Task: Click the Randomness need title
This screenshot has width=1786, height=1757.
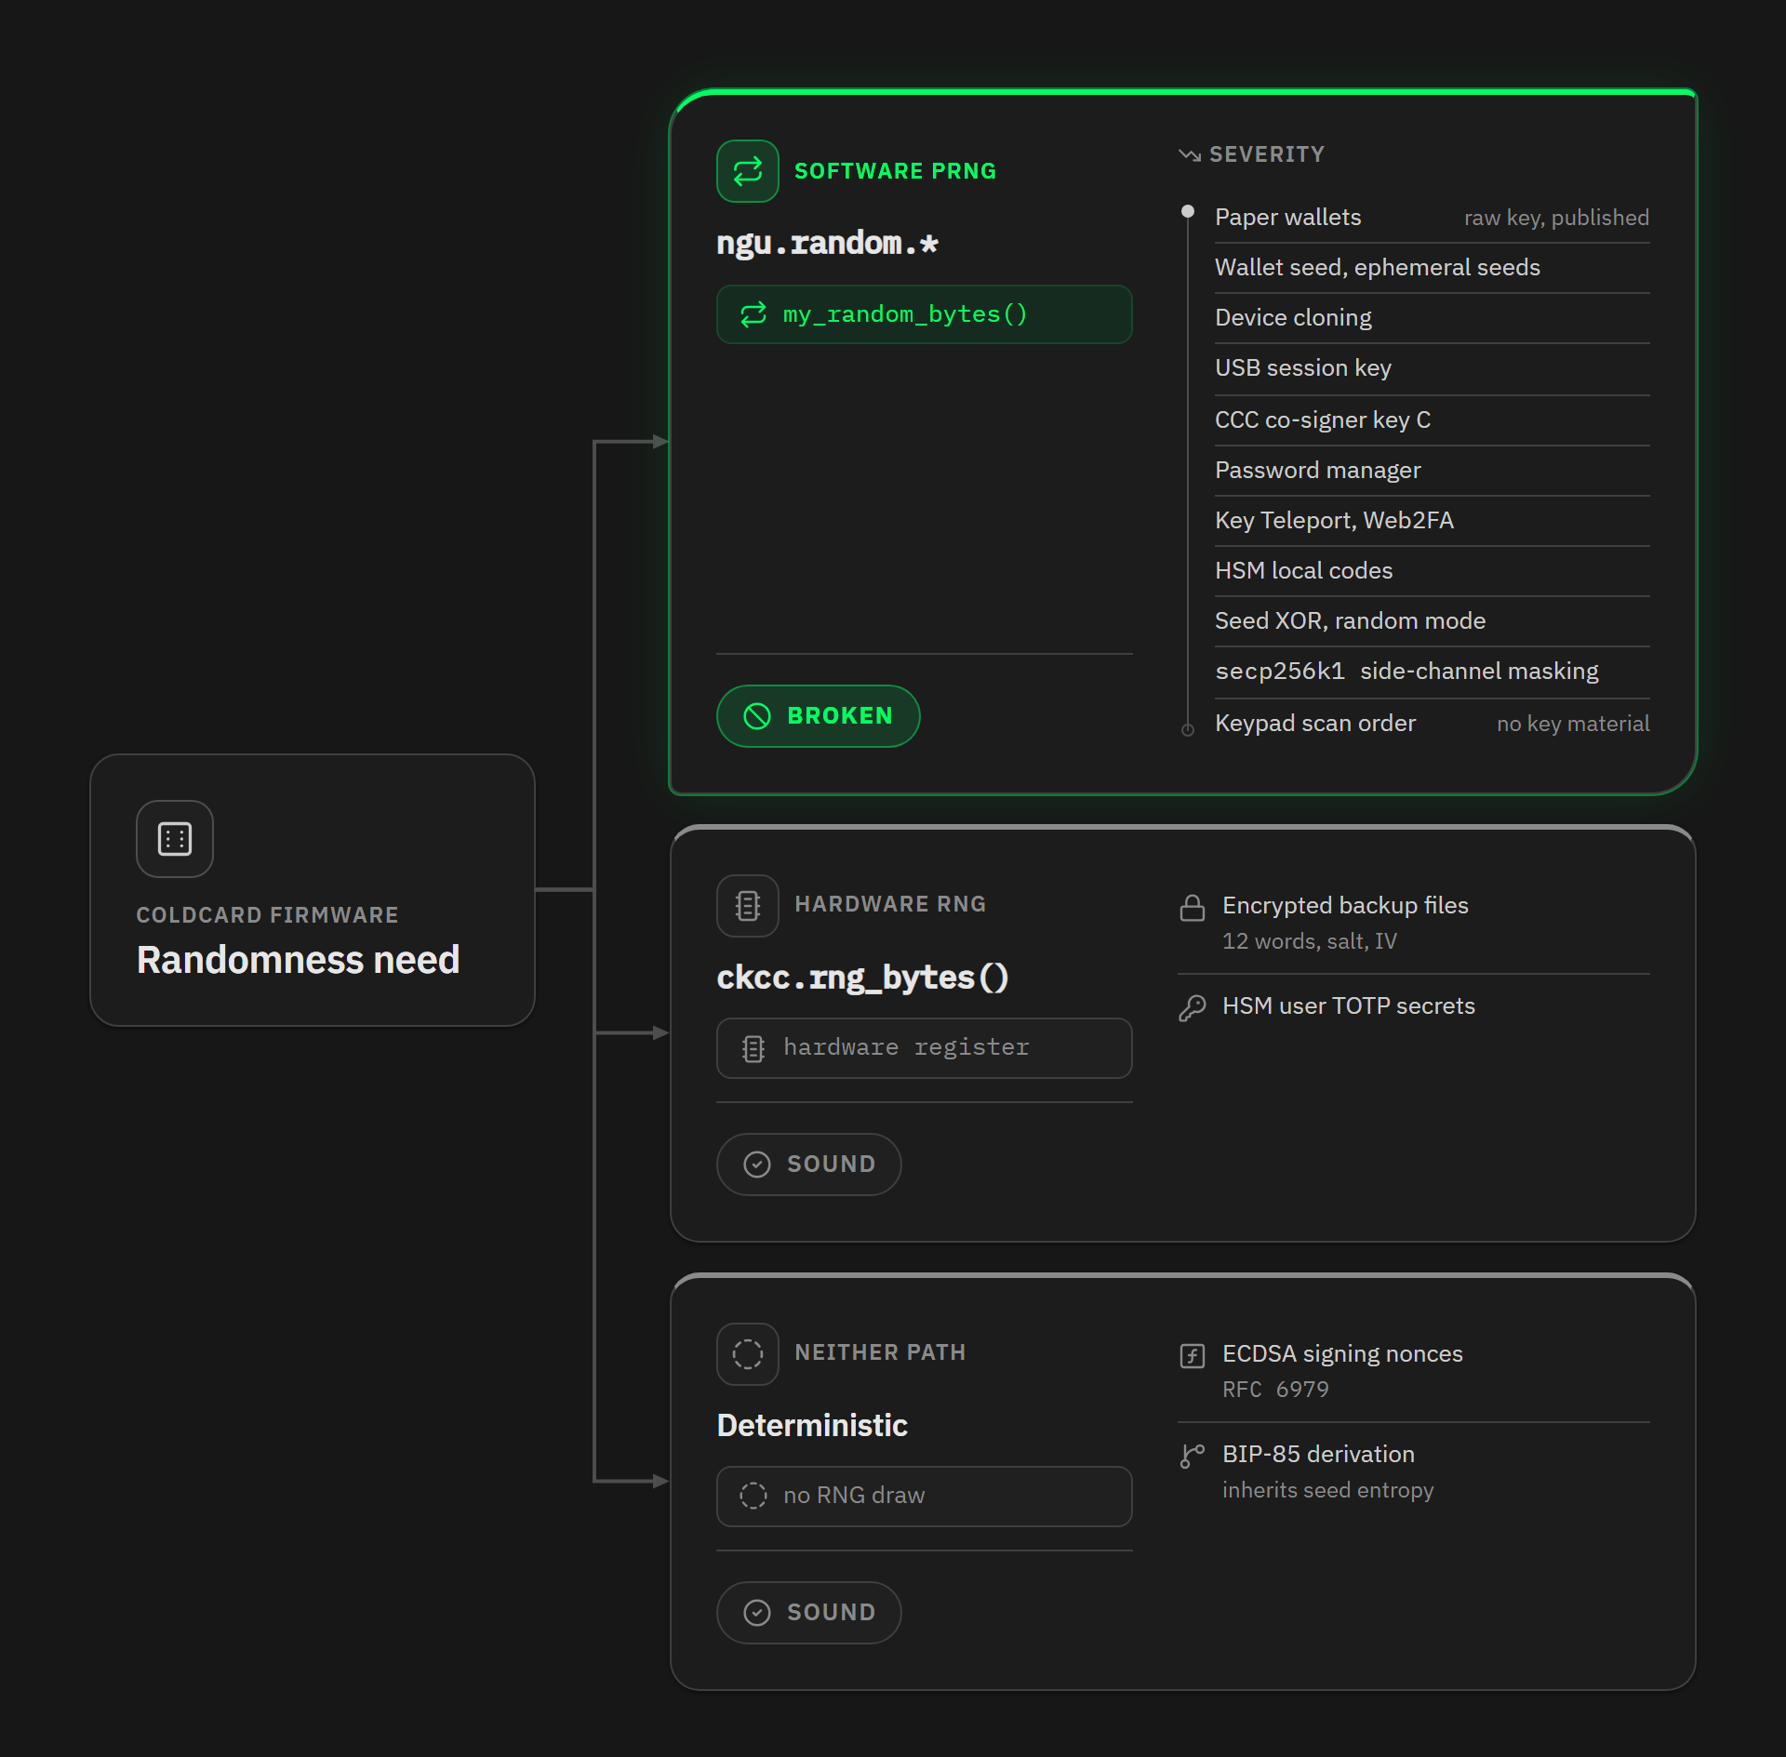Action: coord(298,961)
